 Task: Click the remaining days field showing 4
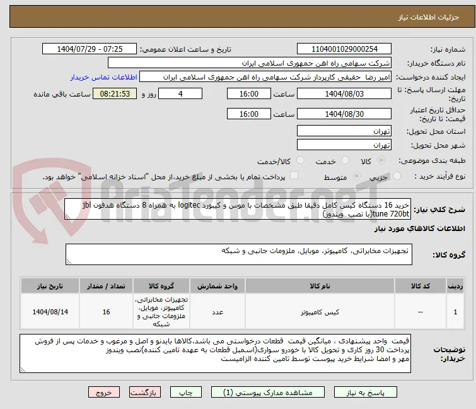(180, 93)
